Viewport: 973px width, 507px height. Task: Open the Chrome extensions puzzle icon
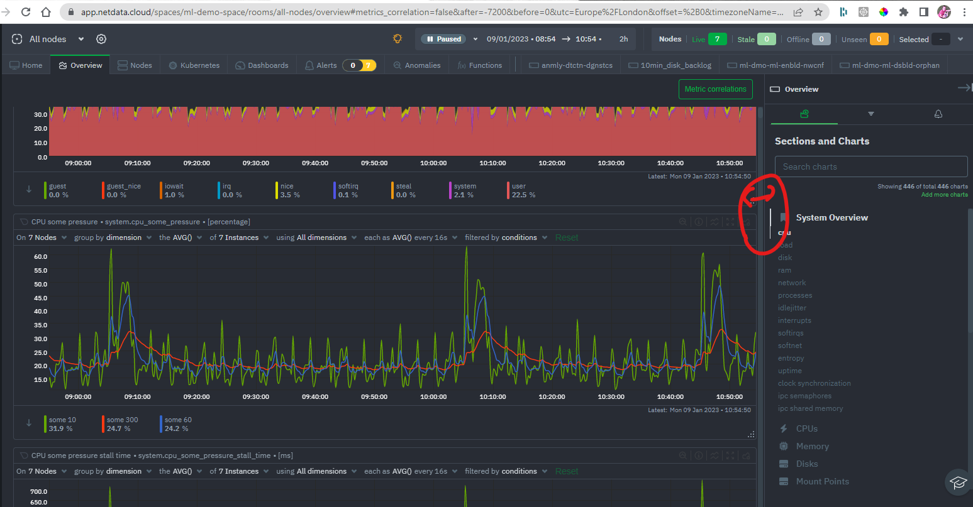pyautogui.click(x=904, y=12)
